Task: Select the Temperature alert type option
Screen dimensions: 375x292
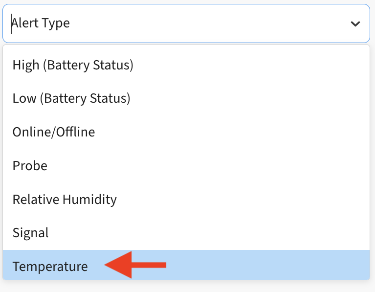Action: (50, 267)
